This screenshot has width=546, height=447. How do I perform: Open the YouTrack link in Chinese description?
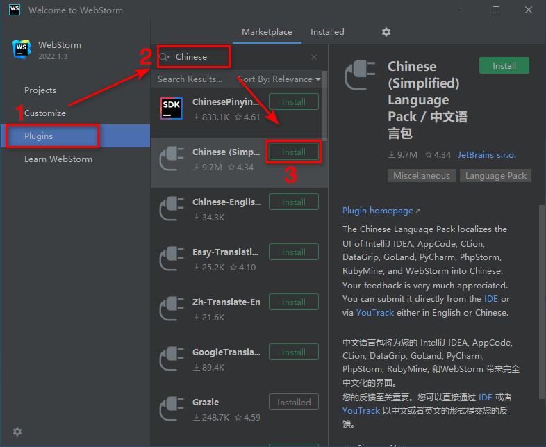pos(361,411)
